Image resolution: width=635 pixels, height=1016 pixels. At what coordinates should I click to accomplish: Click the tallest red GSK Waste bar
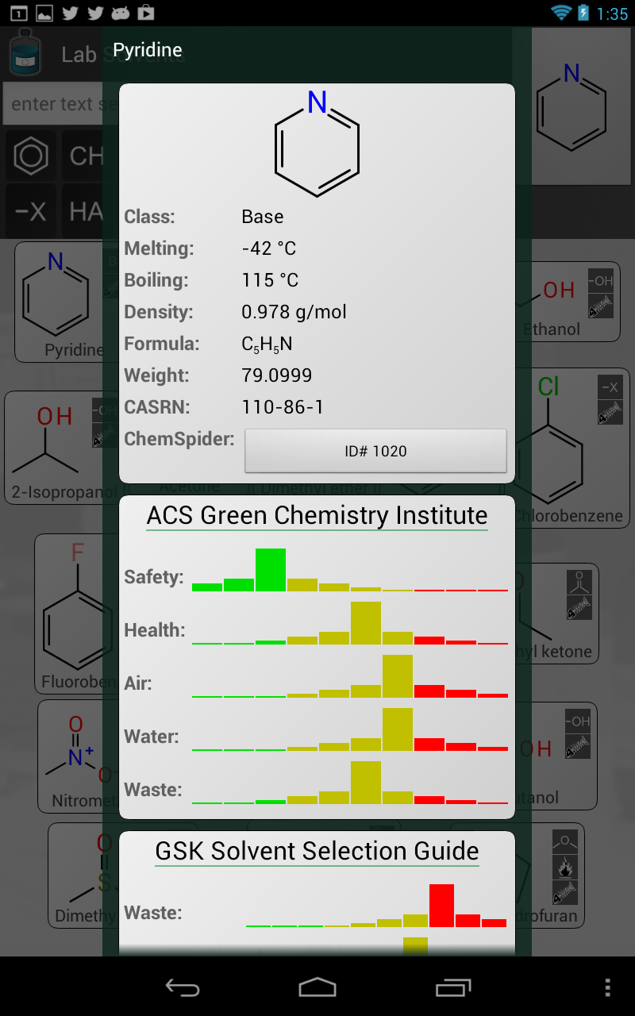[441, 905]
